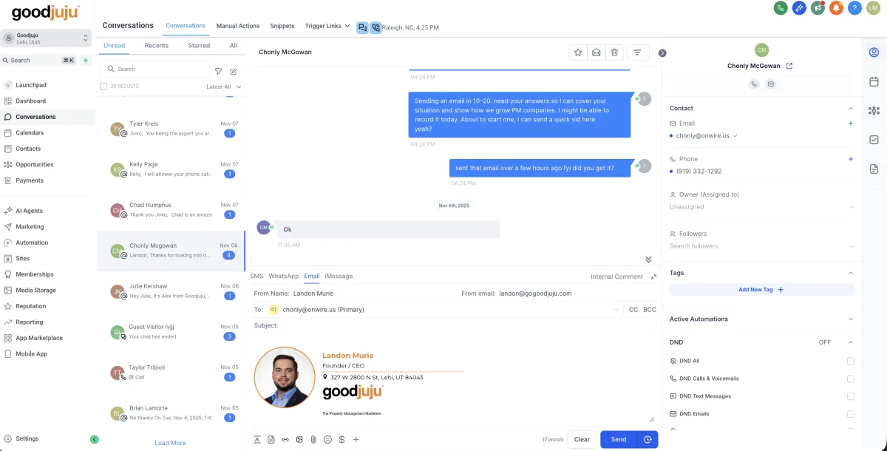The image size is (887, 451).
Task: Open notifications bell in top bar
Action: tap(836, 8)
